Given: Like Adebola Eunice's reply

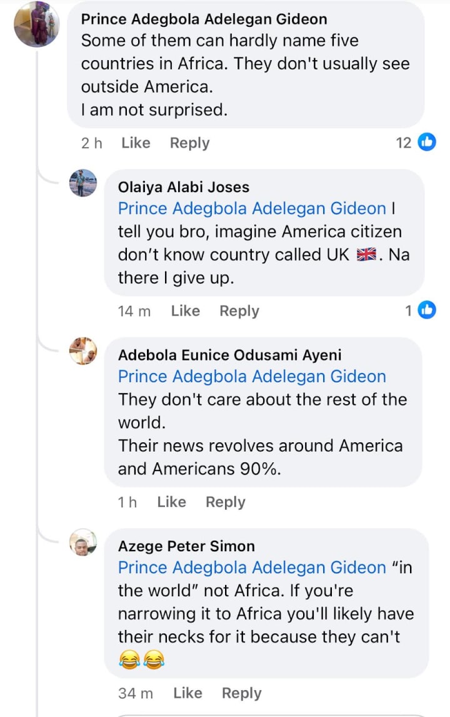Looking at the screenshot, I should (x=171, y=502).
